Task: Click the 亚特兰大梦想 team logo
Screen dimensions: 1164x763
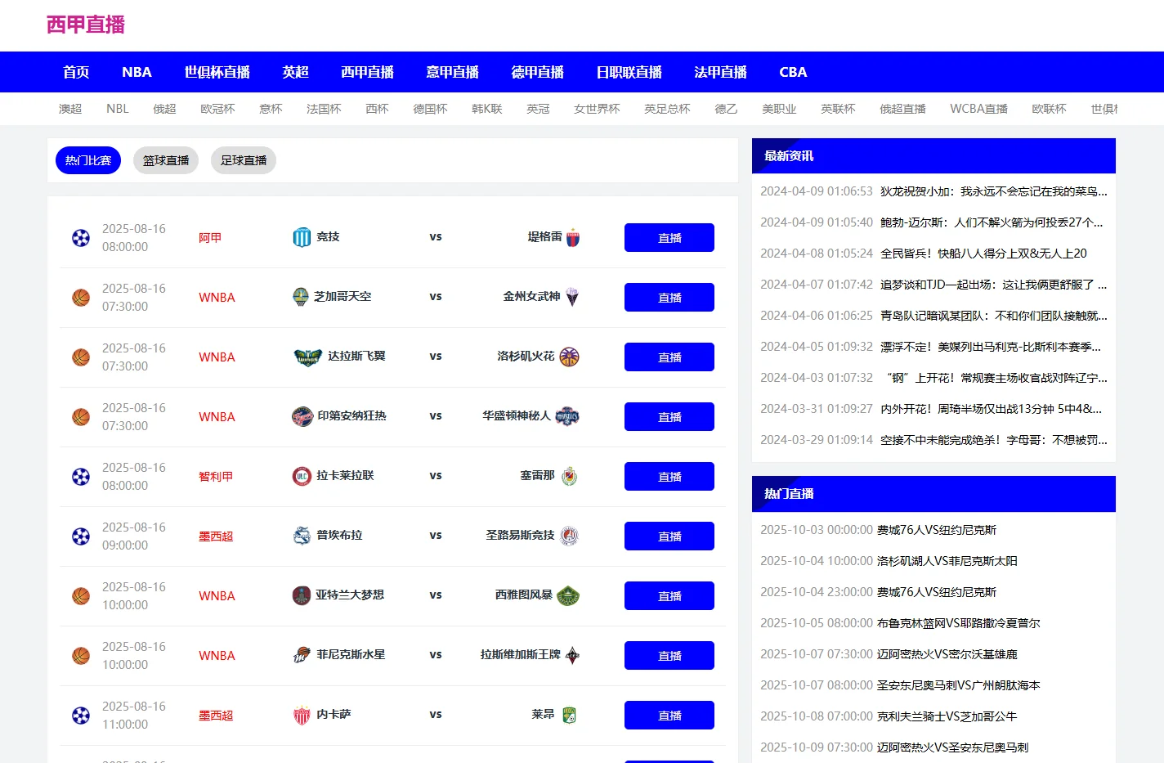Action: coord(302,595)
